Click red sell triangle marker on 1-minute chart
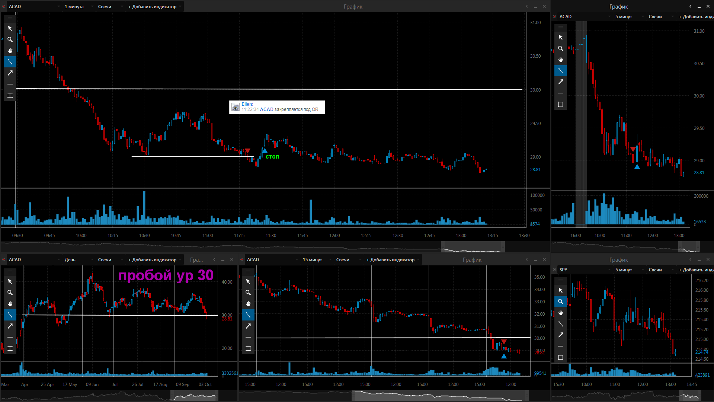The width and height of the screenshot is (714, 402). 248,151
